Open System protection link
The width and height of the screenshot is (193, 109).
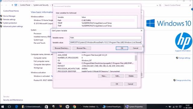(x=10, y=23)
